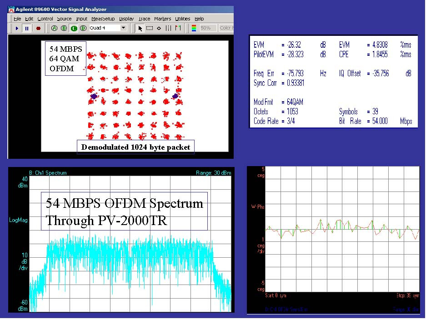Open the Quad 4 layout dropdown
Viewport: 426px width, 319px height.
pos(123,28)
